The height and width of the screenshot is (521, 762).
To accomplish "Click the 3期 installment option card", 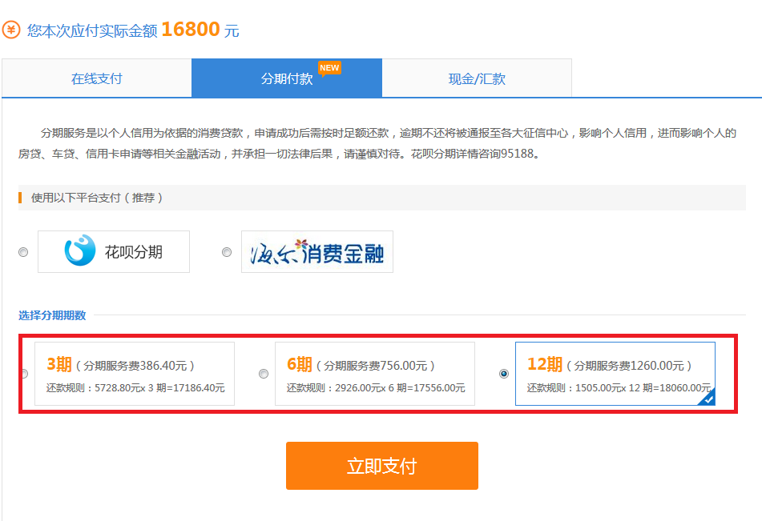I will point(135,373).
